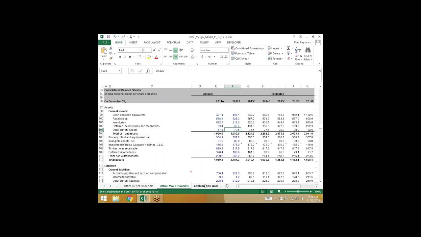Toggle bold formatting
This screenshot has width=421, height=237.
point(120,57)
